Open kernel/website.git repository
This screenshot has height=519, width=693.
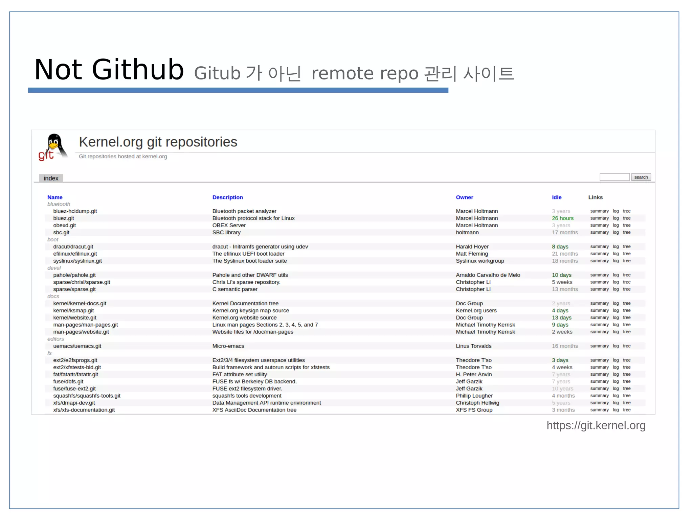[x=75, y=318]
